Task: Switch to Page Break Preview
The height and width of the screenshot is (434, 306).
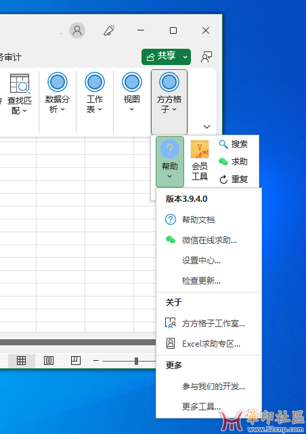Action: coord(76,361)
